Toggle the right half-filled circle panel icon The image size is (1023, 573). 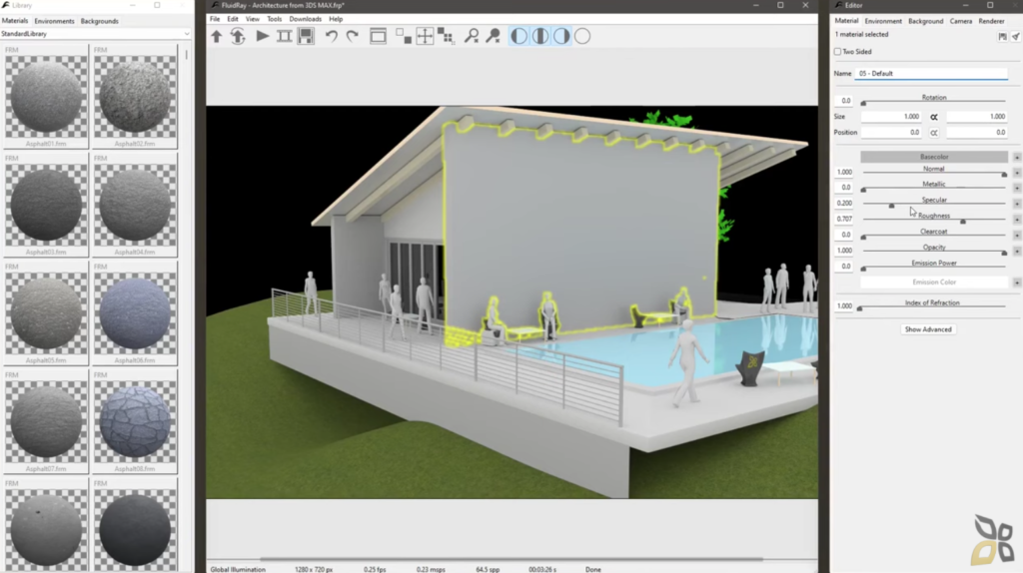pyautogui.click(x=561, y=36)
